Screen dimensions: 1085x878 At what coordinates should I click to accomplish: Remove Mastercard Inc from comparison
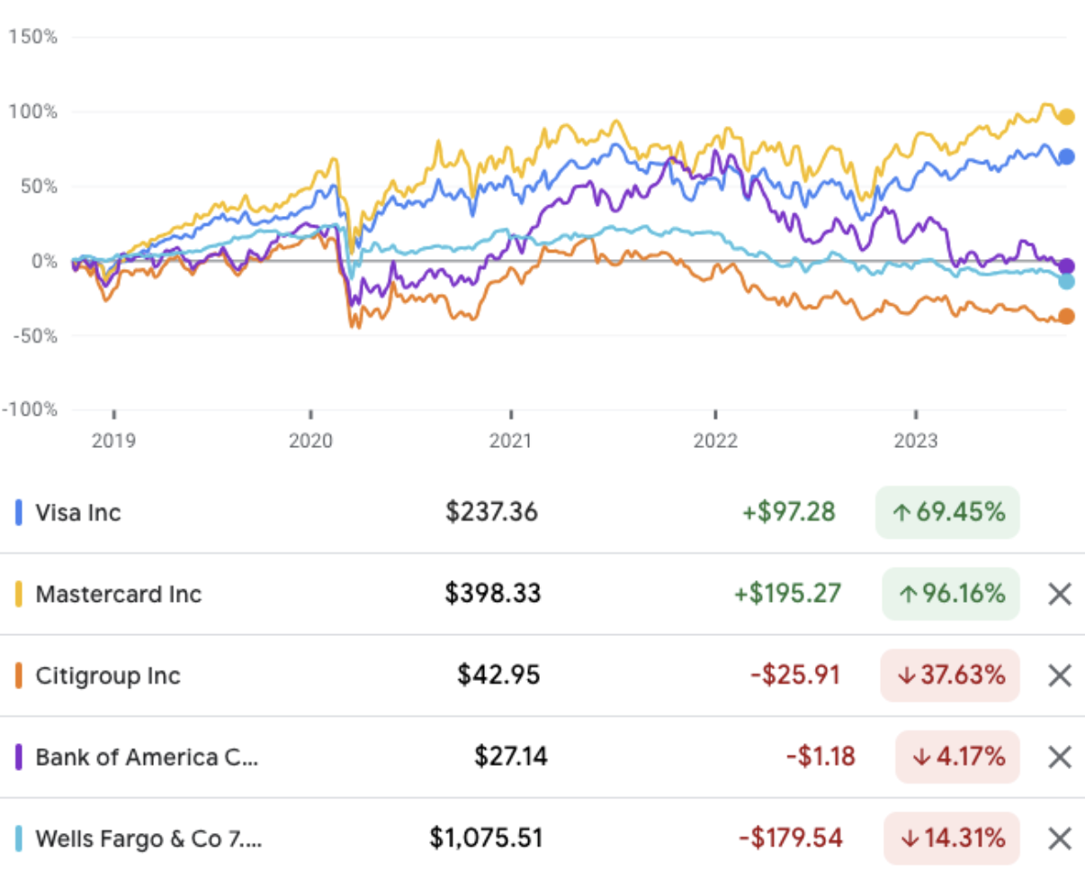(1061, 595)
